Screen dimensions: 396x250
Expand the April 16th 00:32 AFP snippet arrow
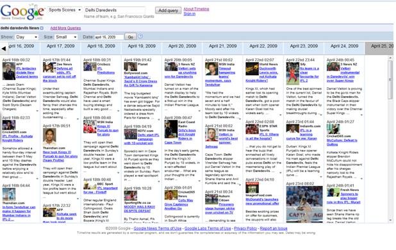(37, 111)
